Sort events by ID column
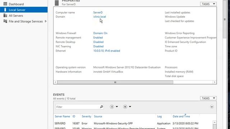This screenshot has height=129, width=230. [x=74, y=116]
